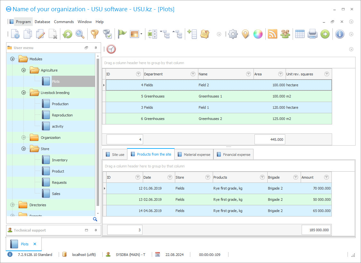
Task: Click the Delete record toolbar icon
Action: point(53,34)
